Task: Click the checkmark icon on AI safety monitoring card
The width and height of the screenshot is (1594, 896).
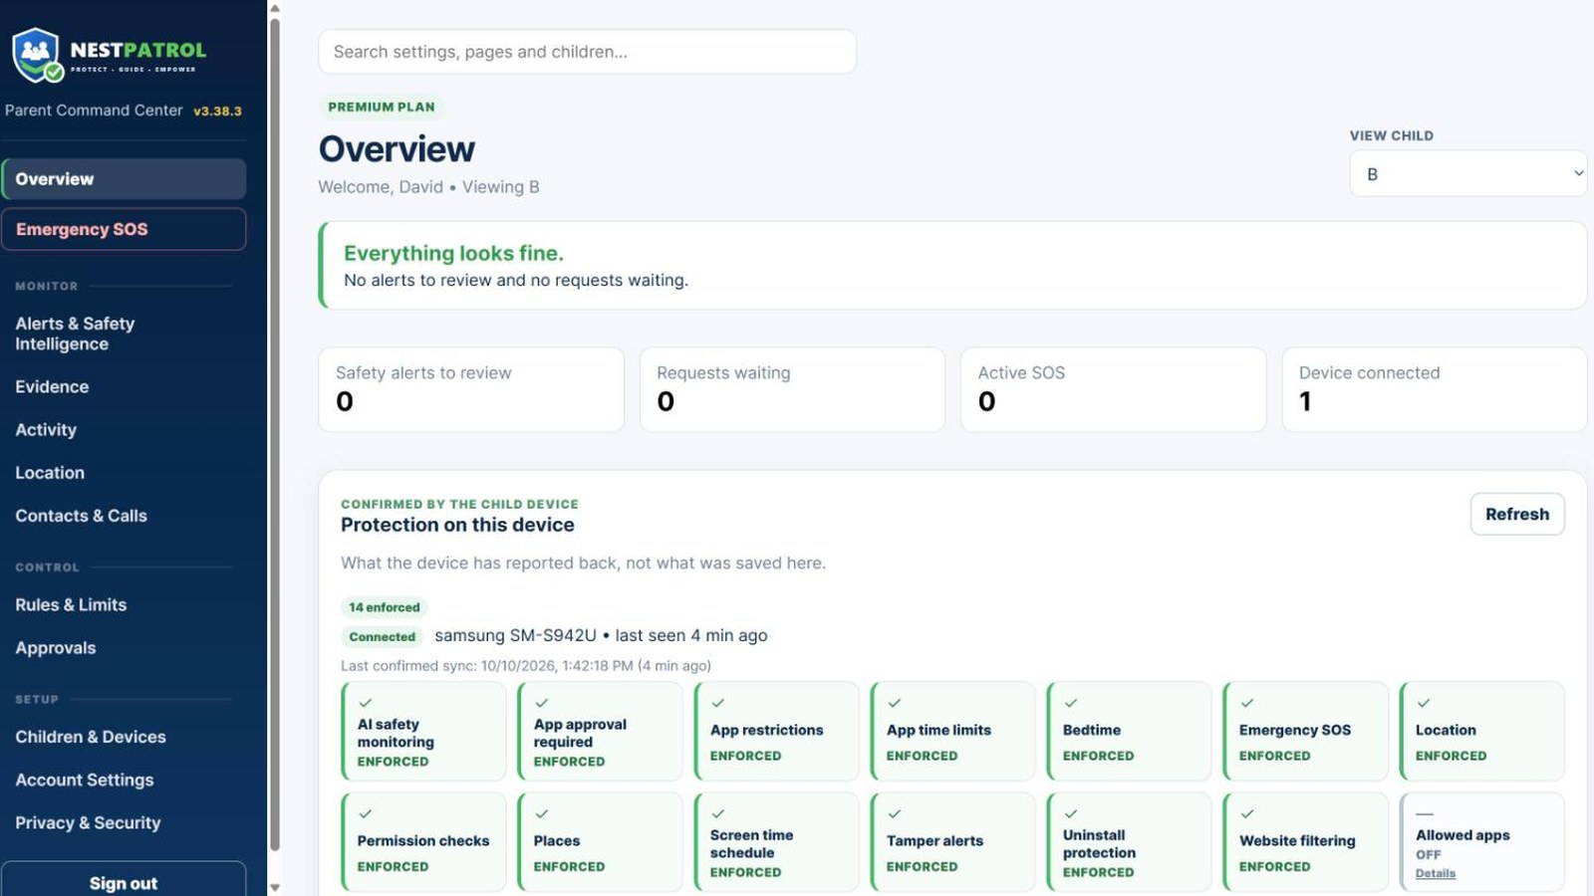Action: [366, 703]
